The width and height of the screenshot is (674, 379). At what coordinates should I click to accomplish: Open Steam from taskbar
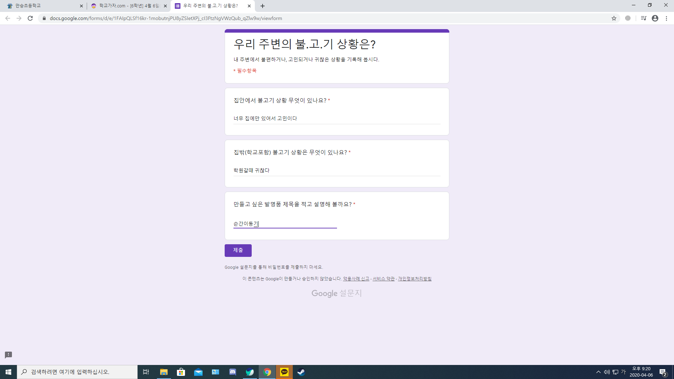(301, 372)
